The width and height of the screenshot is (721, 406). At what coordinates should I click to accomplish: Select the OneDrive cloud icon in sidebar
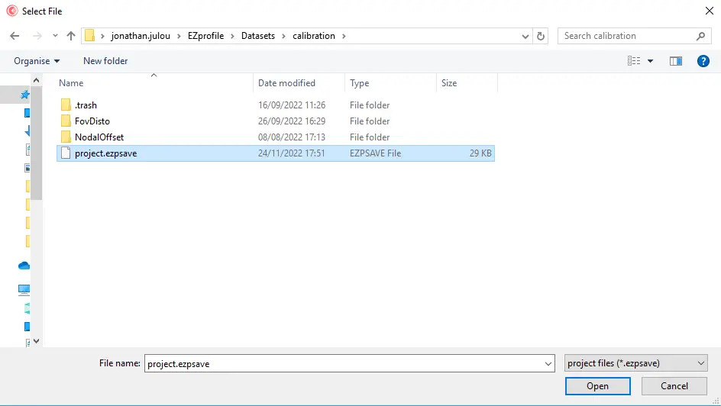pyautogui.click(x=24, y=266)
